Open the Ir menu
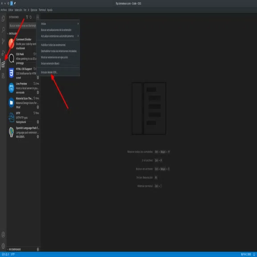The height and width of the screenshot is (257, 257). tap(29, 10)
